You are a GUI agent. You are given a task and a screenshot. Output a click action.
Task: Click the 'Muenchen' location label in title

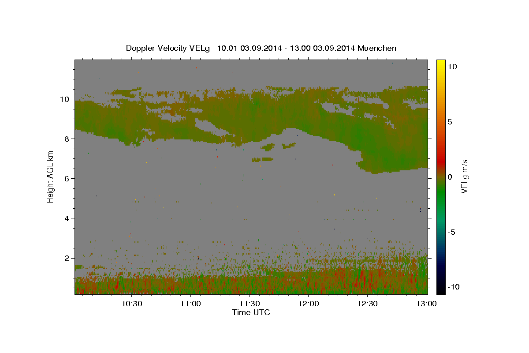click(x=377, y=48)
